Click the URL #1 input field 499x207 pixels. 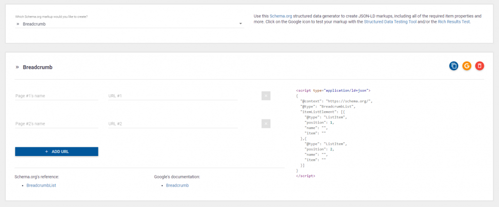[x=173, y=96]
